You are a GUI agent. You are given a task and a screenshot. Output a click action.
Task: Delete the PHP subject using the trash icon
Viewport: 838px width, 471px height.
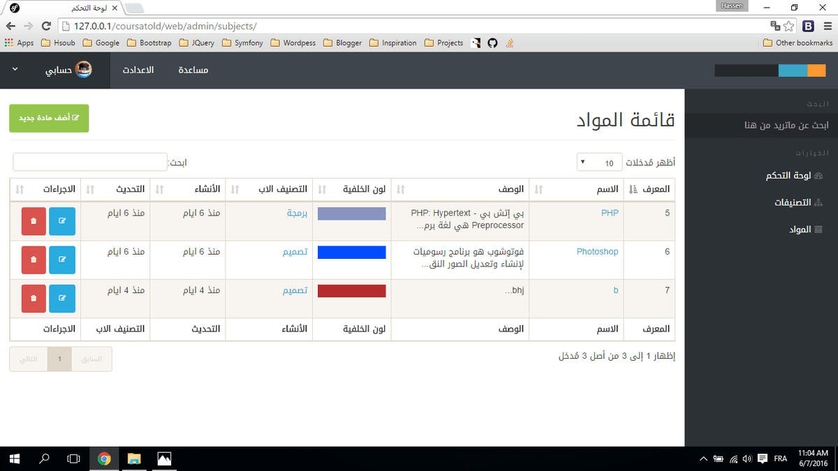[33, 220]
